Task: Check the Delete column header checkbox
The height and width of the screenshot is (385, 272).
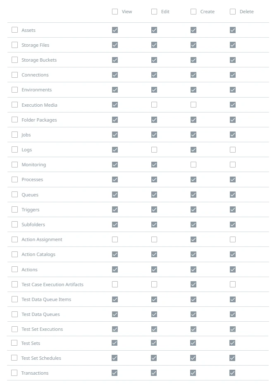Action: (x=233, y=12)
